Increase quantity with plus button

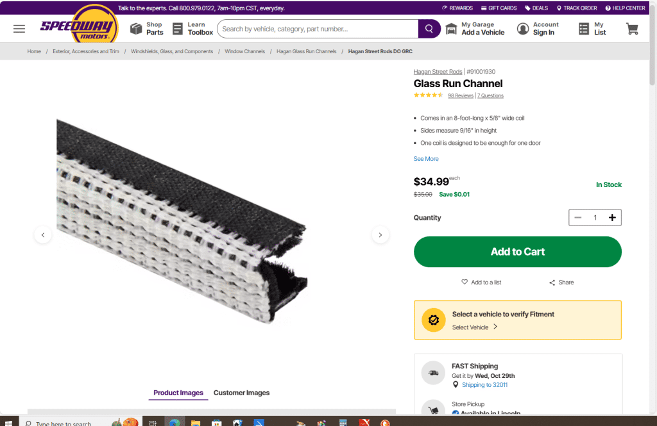pyautogui.click(x=612, y=218)
